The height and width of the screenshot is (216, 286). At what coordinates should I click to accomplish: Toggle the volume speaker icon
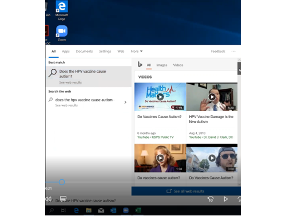click(x=49, y=199)
